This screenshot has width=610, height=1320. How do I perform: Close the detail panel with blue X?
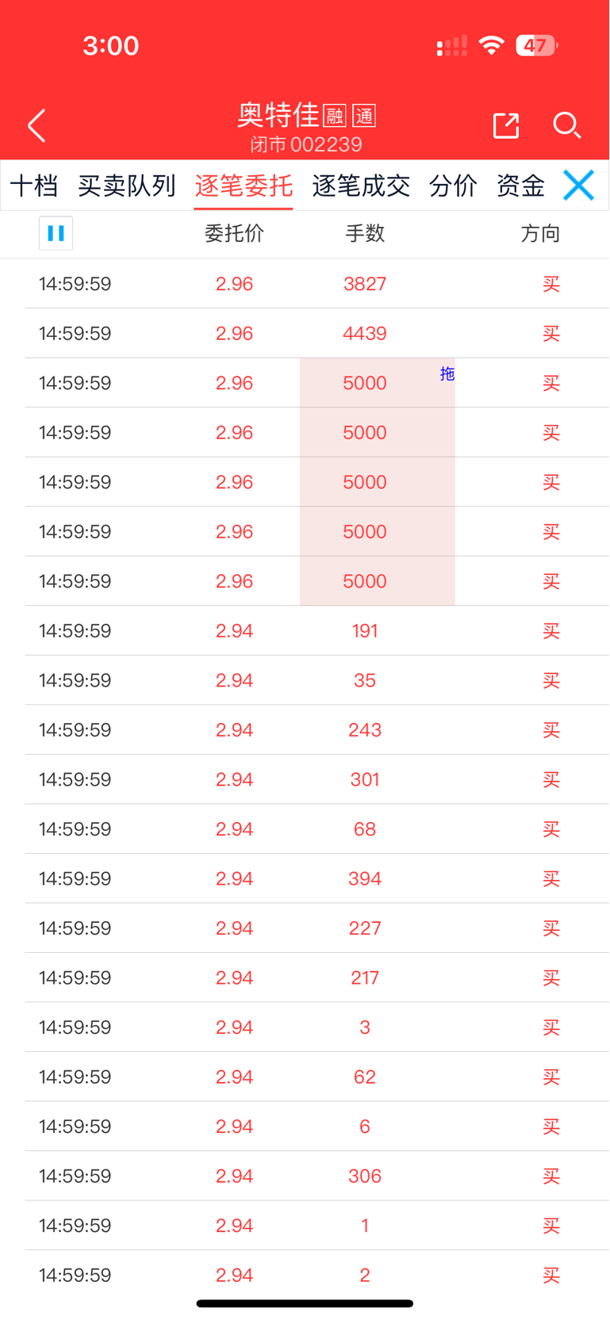tap(578, 186)
